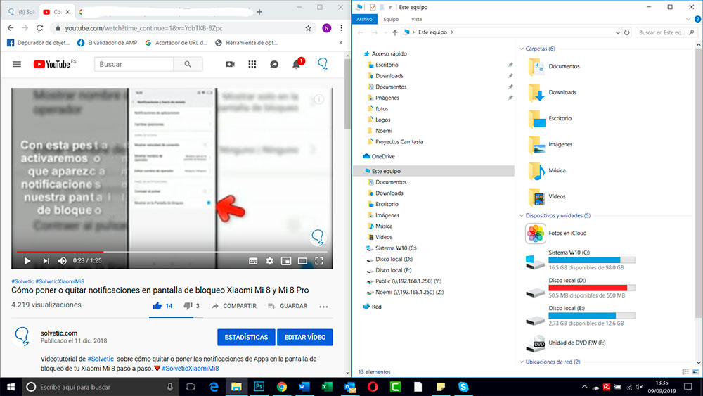This screenshot has height=396, width=703.
Task: Click the YouTube search magnifier button
Action: point(188,64)
